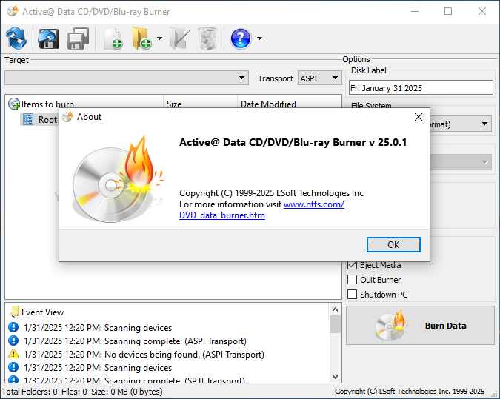Click the Burn Data button
This screenshot has height=399, width=500.
point(420,326)
